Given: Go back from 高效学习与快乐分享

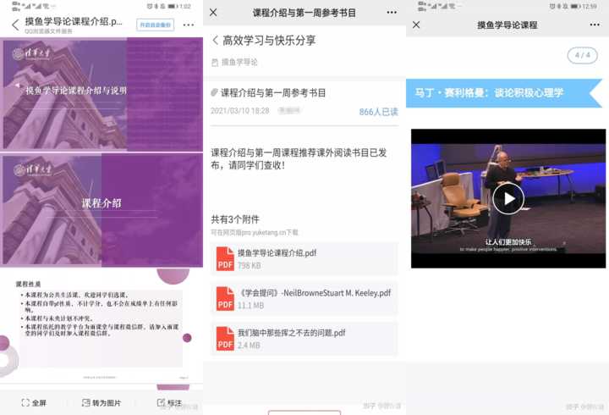Looking at the screenshot, I should click(x=215, y=40).
